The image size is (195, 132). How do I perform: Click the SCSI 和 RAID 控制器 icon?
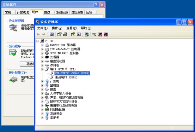[x=47, y=53]
